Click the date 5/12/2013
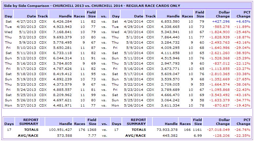 tap(26, 58)
